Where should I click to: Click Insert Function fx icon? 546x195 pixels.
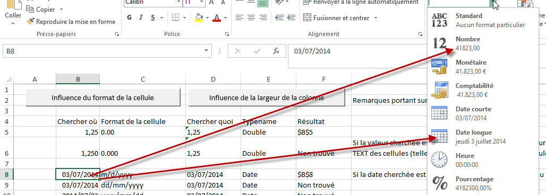tap(276, 51)
